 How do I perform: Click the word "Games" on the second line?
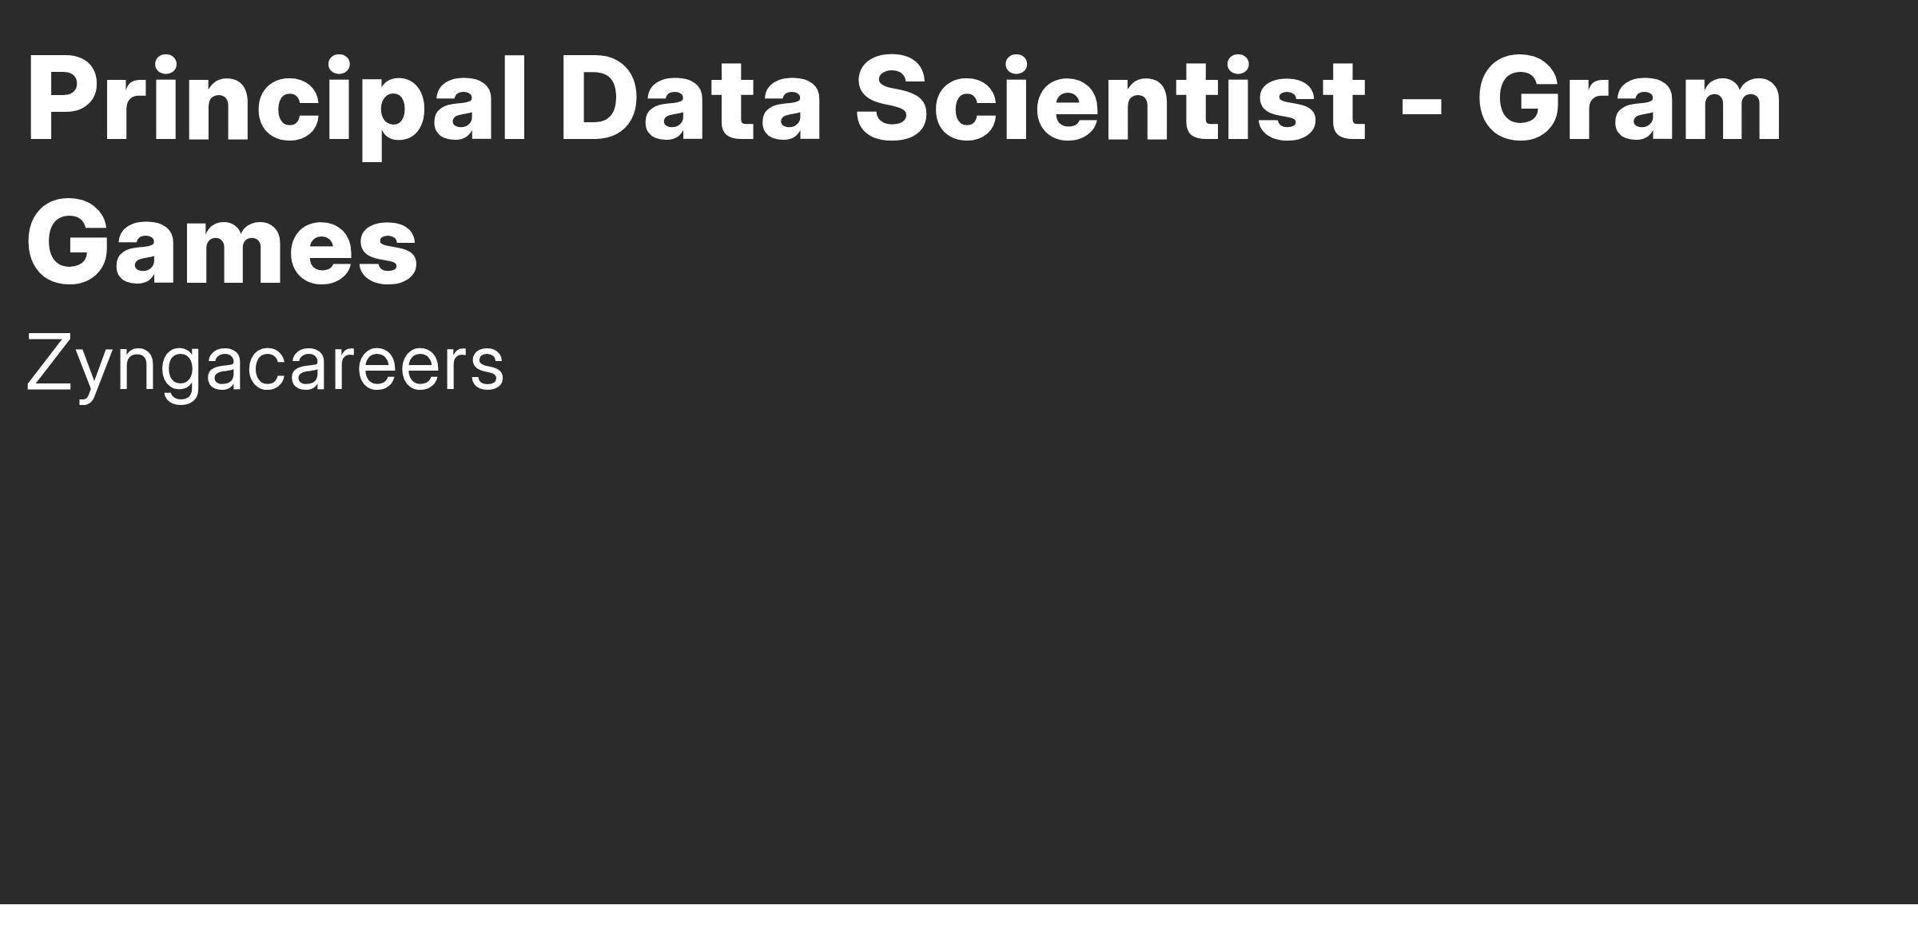point(222,243)
